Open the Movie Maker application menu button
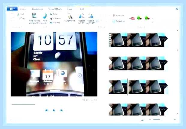Image resolution: width=186 pixels, height=129 pixels. (12, 9)
